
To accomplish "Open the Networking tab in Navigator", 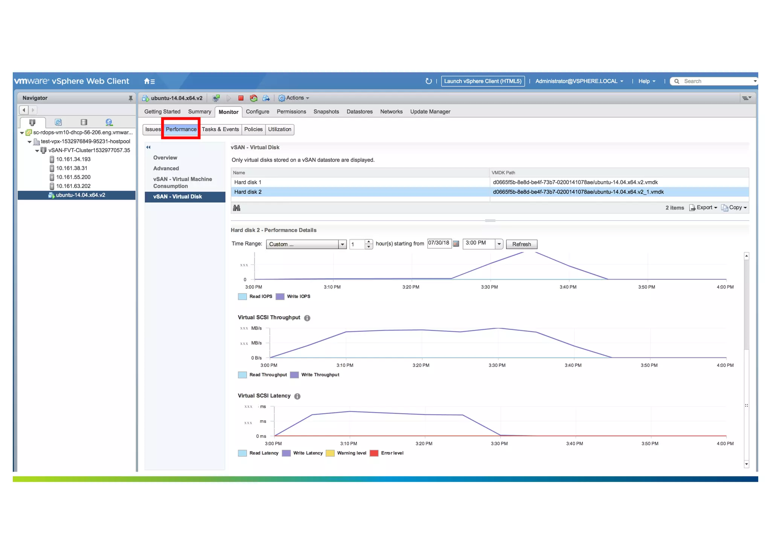I will click(109, 122).
